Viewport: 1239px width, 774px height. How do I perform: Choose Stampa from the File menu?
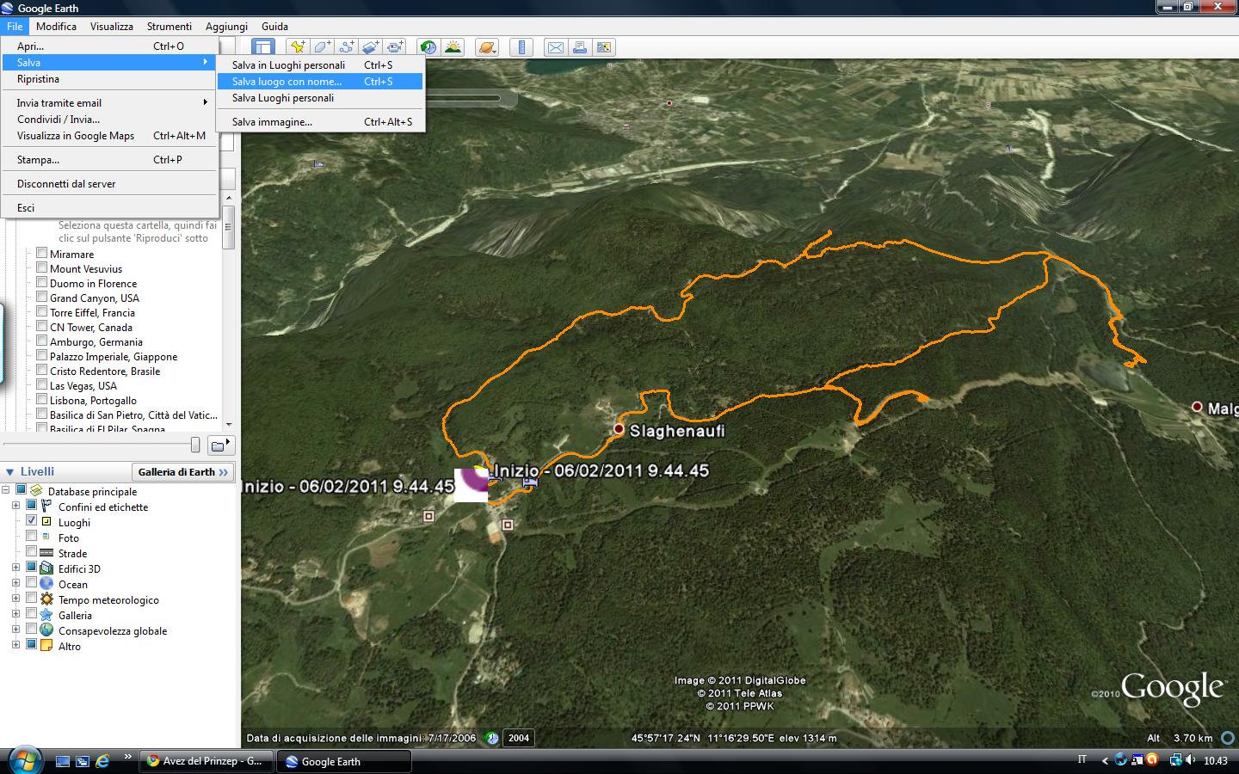pos(108,160)
